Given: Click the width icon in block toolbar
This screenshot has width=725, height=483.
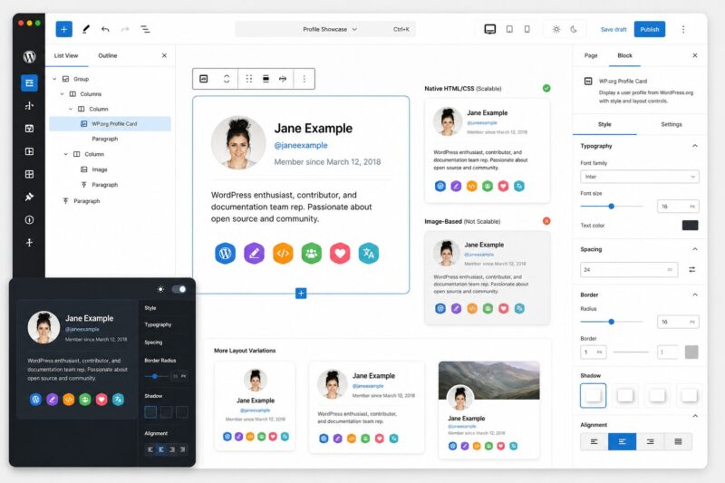Looking at the screenshot, I should click(x=283, y=79).
